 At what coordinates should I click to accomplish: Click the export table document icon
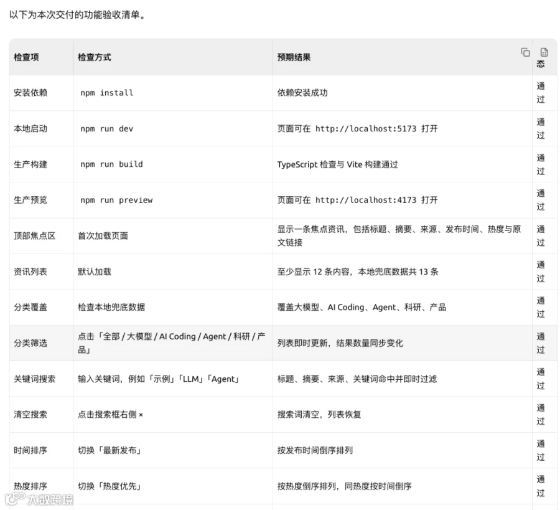coord(544,52)
